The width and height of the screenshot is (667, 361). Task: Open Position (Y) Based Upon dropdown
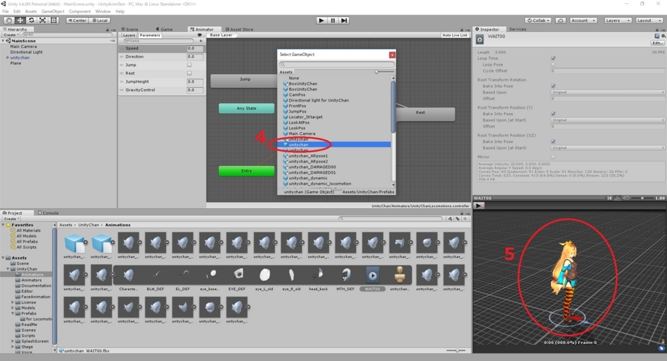(x=608, y=120)
